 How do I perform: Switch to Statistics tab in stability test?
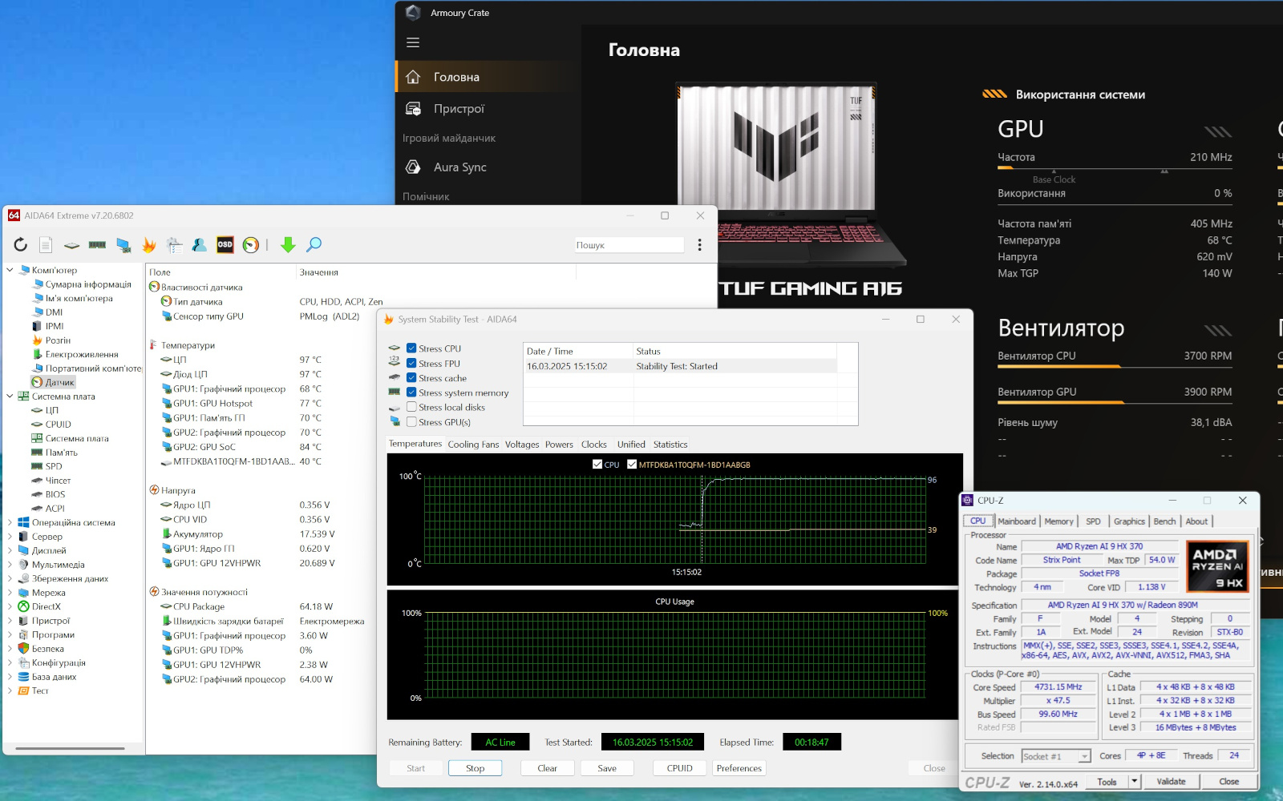click(x=670, y=445)
